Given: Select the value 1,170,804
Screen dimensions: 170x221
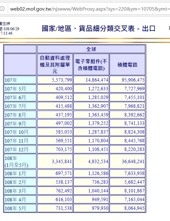Looking at the screenshot, I should (x=98, y=140).
